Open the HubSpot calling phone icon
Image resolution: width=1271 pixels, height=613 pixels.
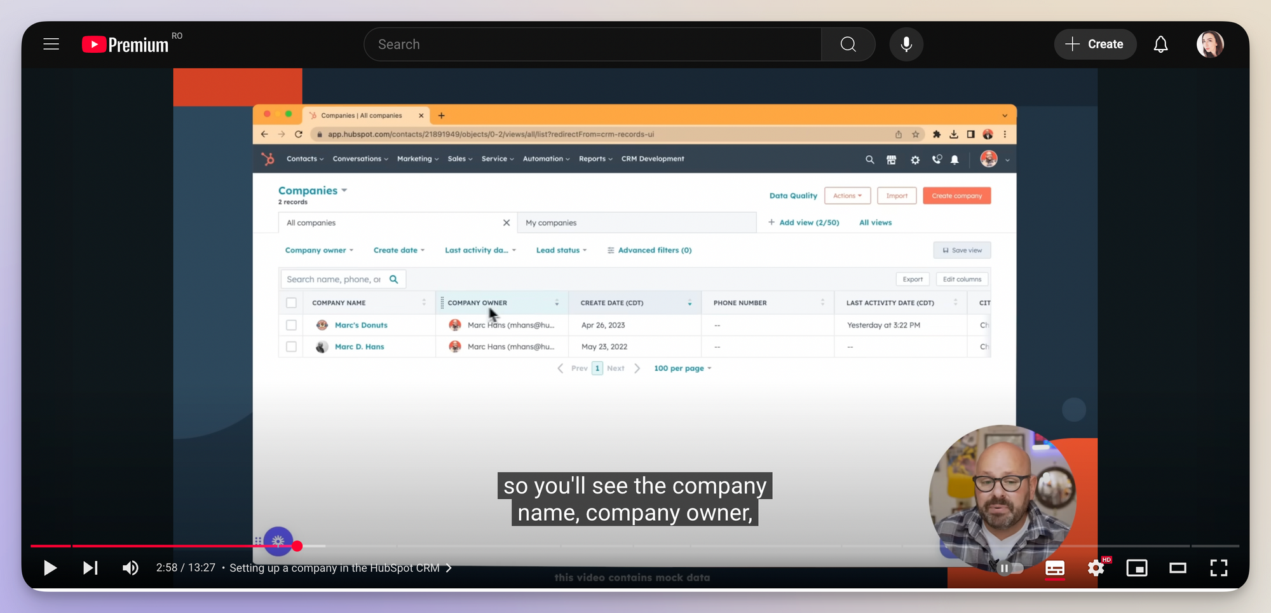tap(937, 160)
